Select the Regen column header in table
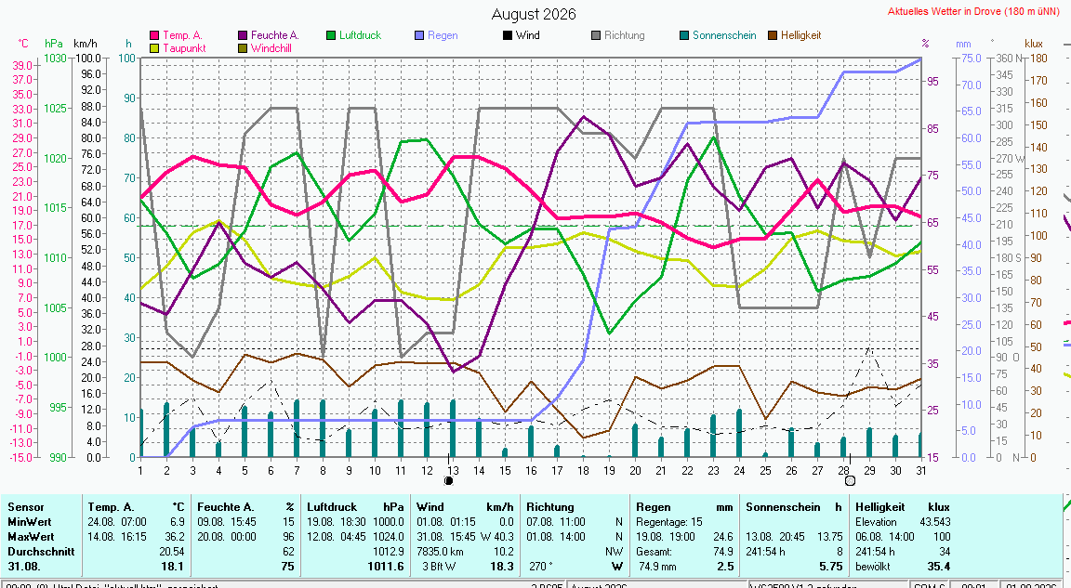1071x588 pixels. (653, 507)
